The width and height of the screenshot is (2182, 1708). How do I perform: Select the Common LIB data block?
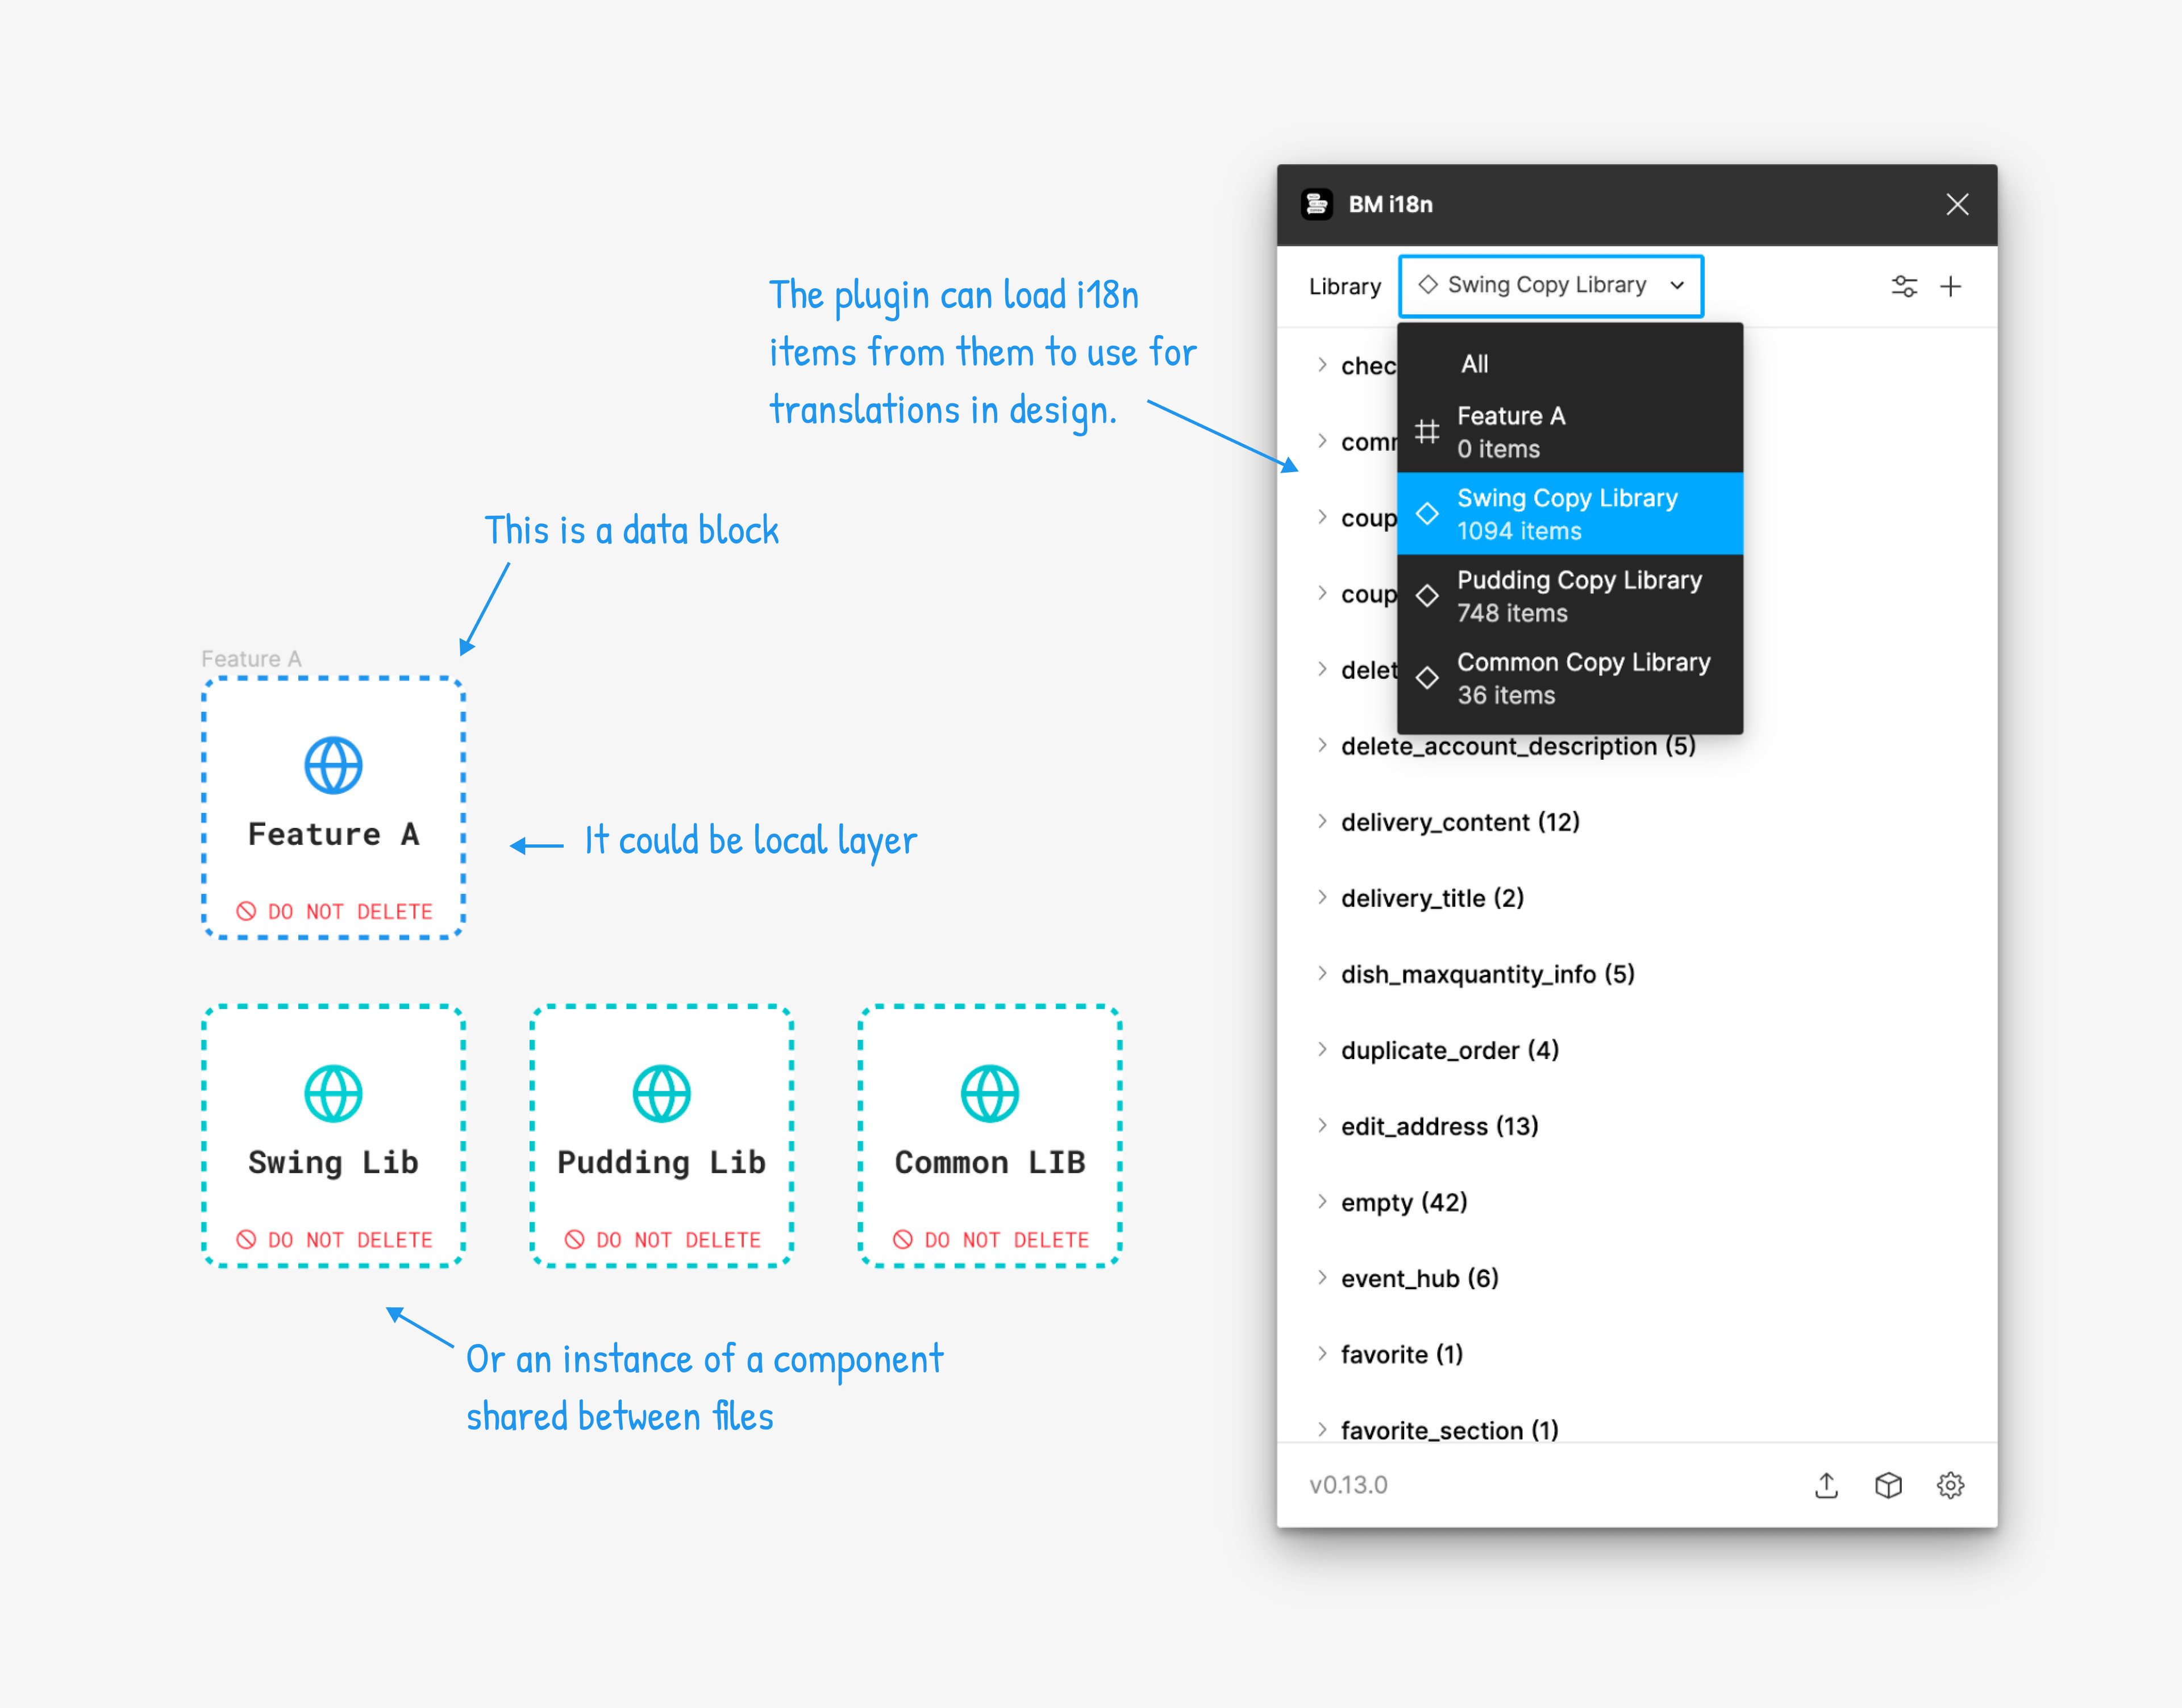pos(989,1136)
